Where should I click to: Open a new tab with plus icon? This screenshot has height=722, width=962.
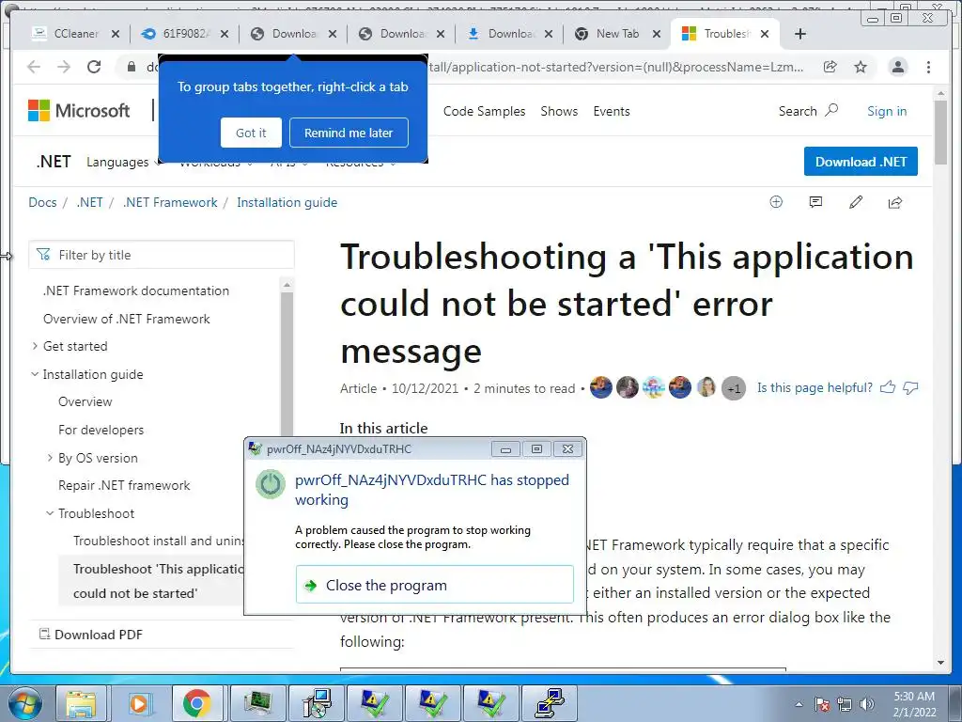[800, 34]
